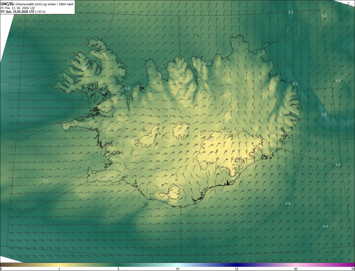Click the 0 tick label on the colour scale
355x271 pixels.
(1, 269)
